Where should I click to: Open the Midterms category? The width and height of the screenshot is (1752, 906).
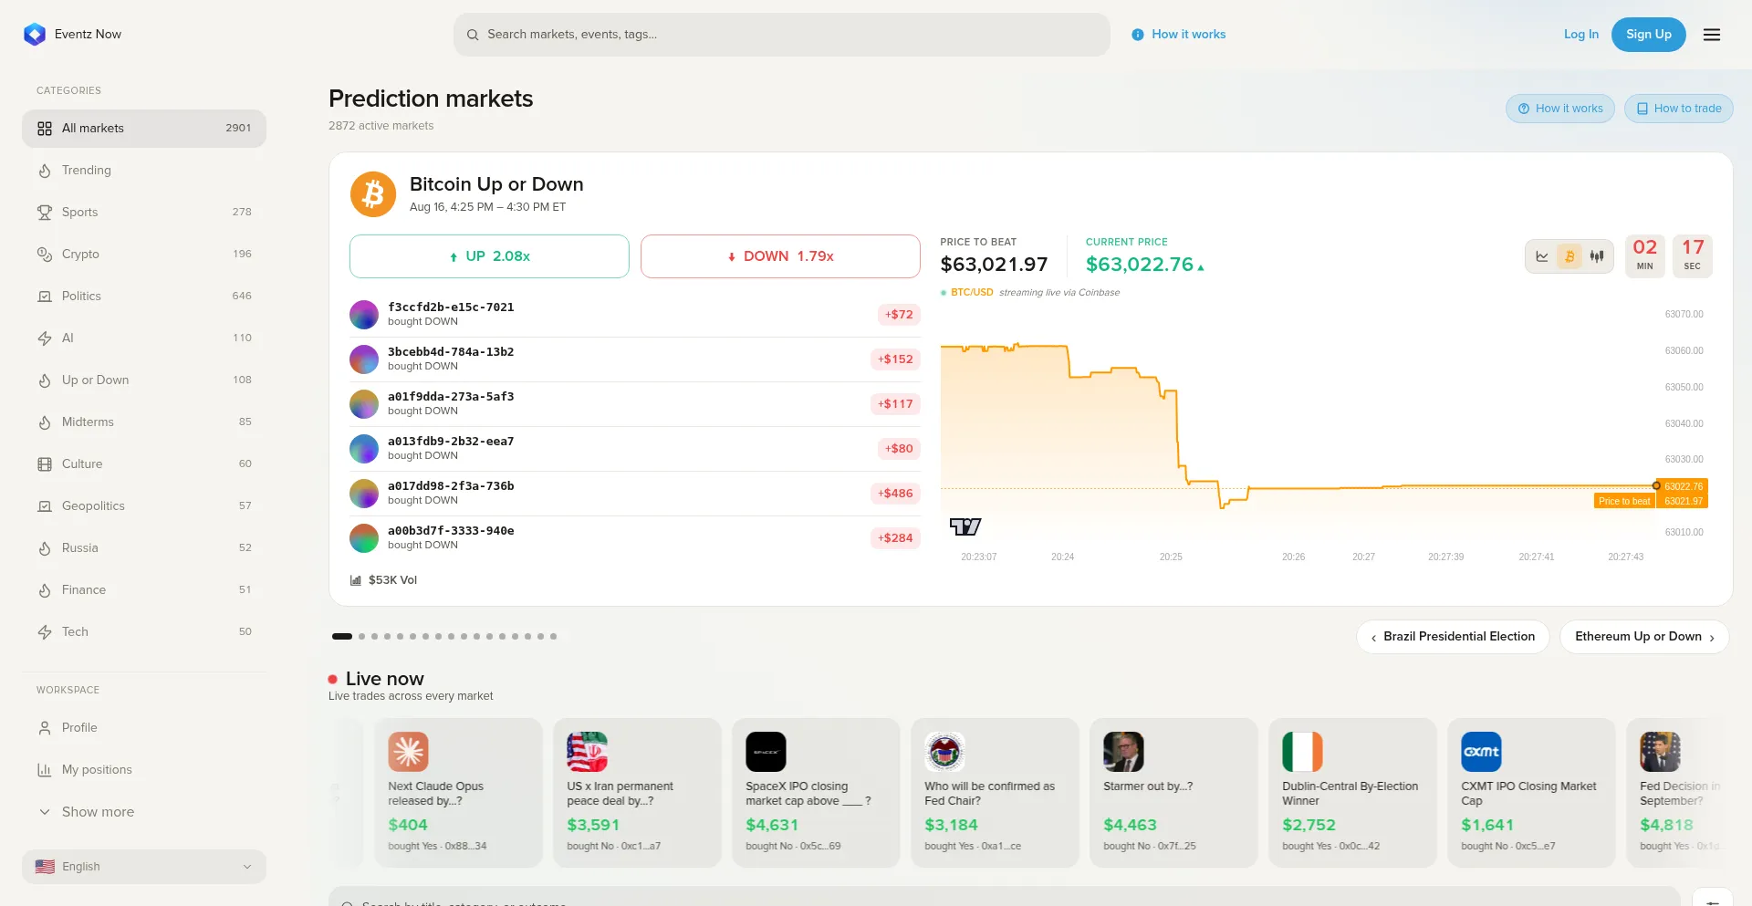click(144, 422)
